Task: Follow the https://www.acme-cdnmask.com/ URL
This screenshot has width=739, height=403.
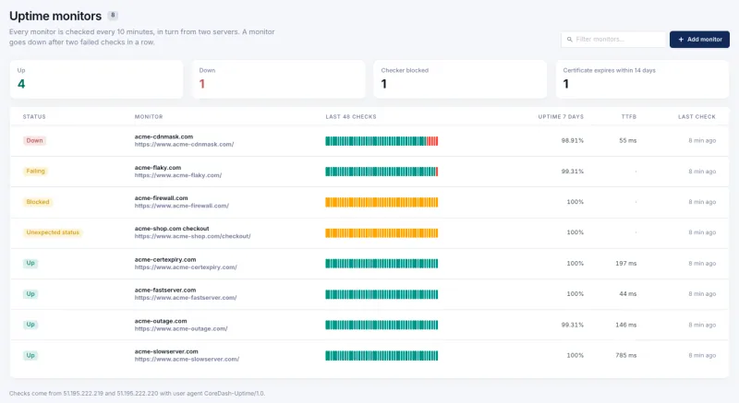Action: click(x=184, y=145)
